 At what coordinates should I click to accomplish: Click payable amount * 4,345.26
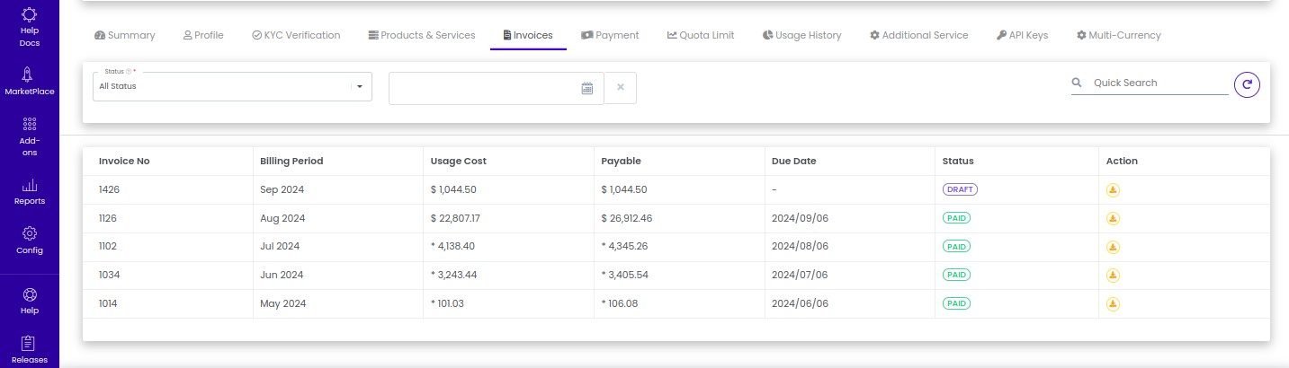(x=624, y=246)
